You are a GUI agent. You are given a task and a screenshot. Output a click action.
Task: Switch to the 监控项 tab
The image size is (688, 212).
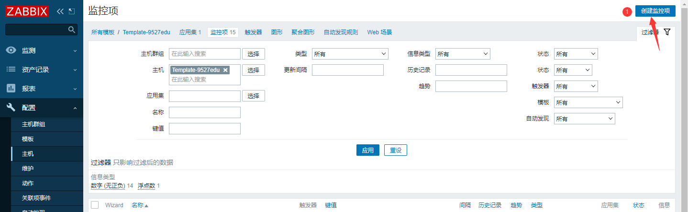click(223, 32)
